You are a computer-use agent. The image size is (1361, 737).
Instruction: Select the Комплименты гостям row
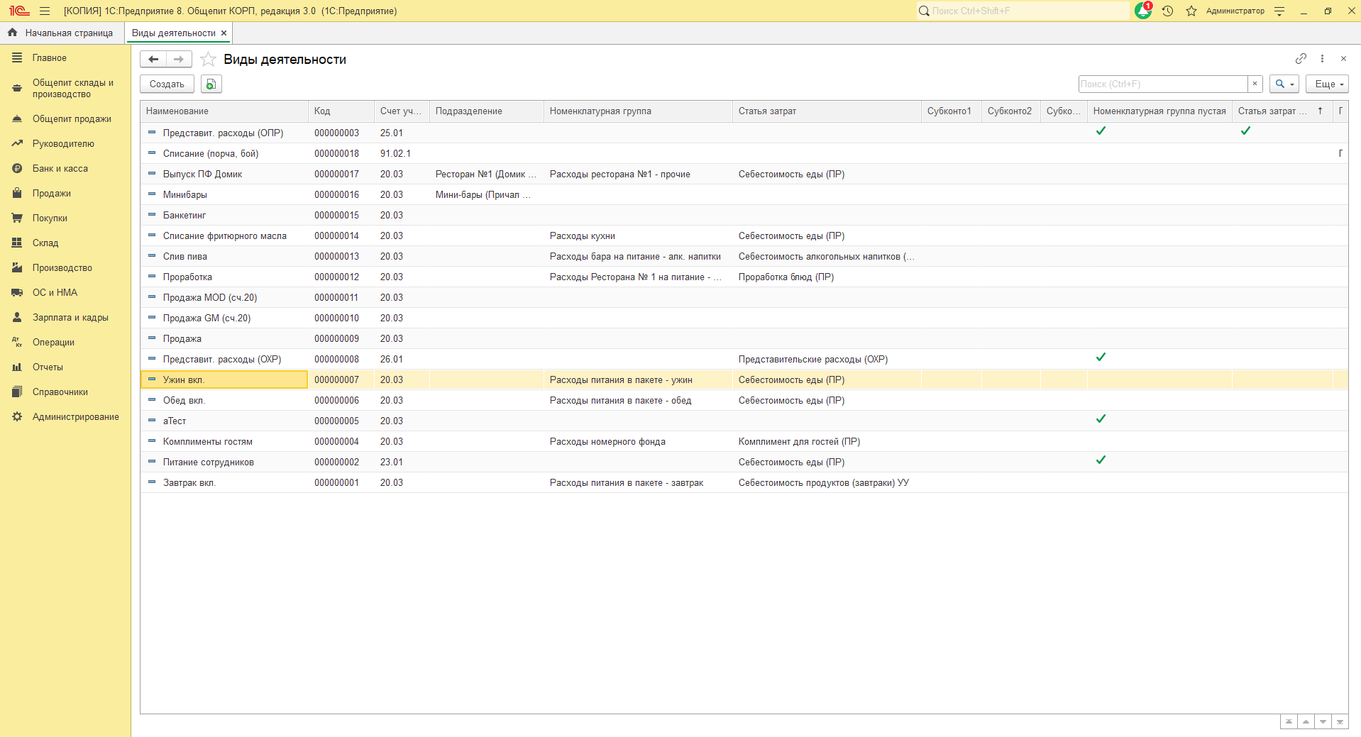(744, 441)
